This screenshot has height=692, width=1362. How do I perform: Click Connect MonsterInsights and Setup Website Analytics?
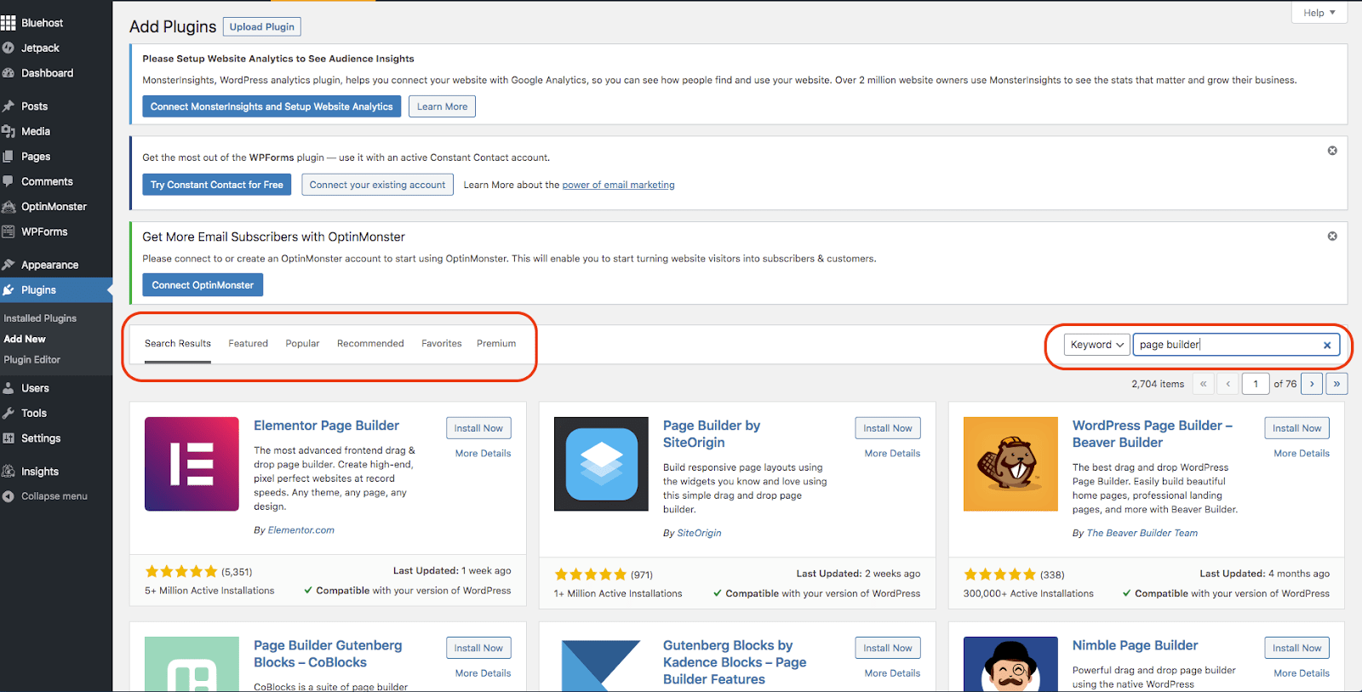coord(272,106)
